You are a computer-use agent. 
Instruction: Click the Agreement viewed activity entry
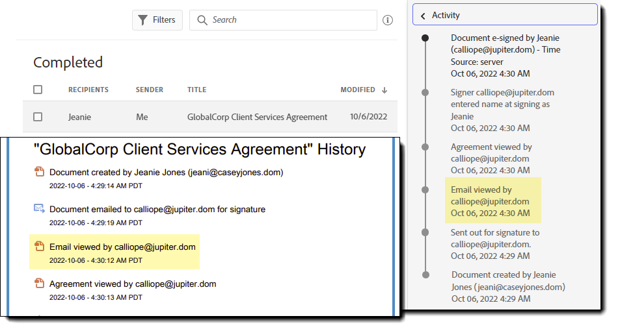click(x=491, y=158)
